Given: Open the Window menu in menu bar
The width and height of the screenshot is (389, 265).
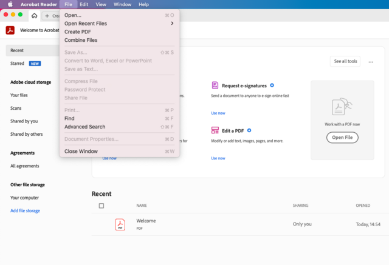Looking at the screenshot, I should coord(122,4).
